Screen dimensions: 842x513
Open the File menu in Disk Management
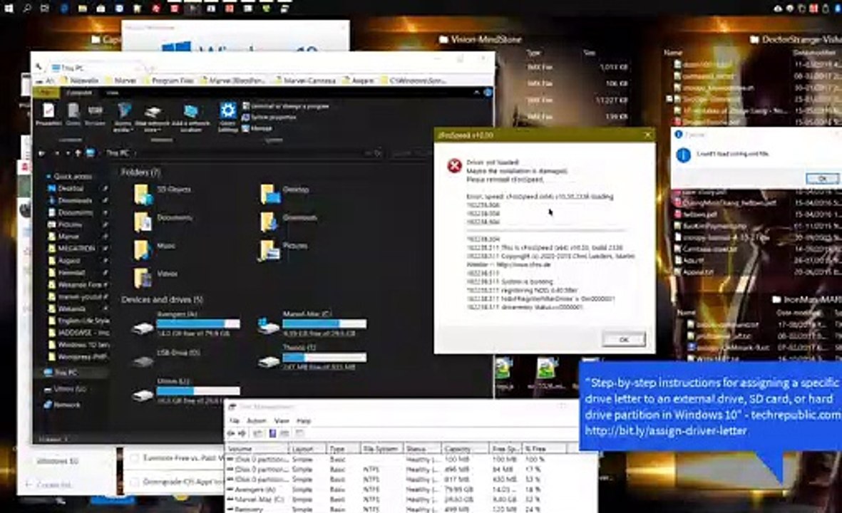[x=235, y=420]
